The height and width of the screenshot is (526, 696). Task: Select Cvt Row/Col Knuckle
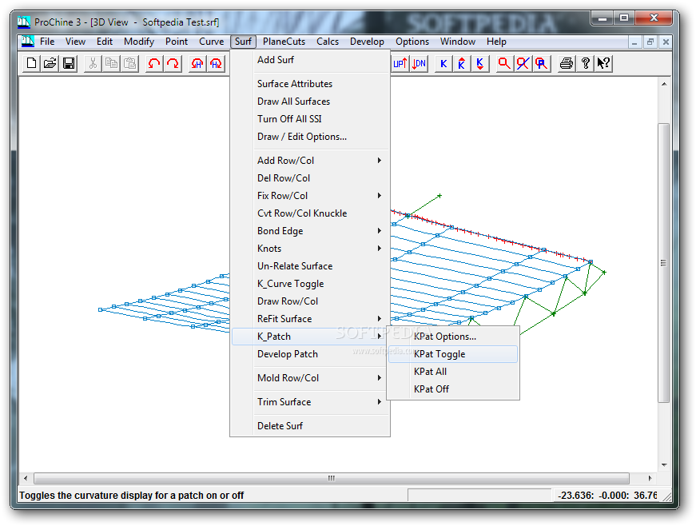click(x=310, y=213)
